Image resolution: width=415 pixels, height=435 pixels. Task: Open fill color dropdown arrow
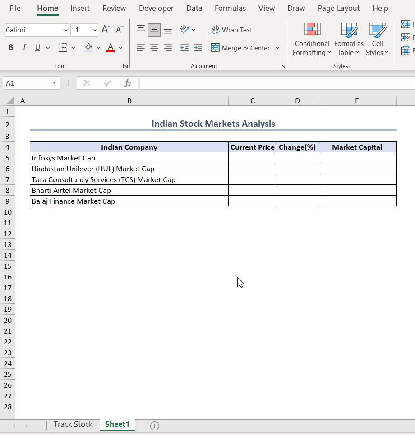[x=98, y=48]
